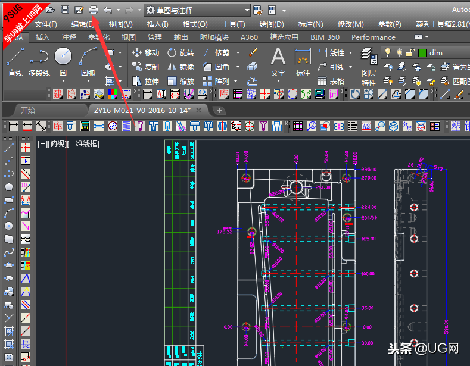
Task: Switch to the Performance ribbon tab
Action: [x=373, y=37]
